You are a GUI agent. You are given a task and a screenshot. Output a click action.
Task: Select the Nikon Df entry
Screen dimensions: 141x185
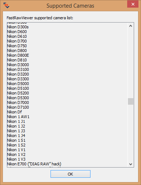pos(15,112)
